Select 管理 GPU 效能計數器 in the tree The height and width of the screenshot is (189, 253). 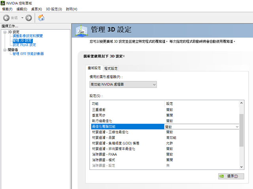[28, 53]
